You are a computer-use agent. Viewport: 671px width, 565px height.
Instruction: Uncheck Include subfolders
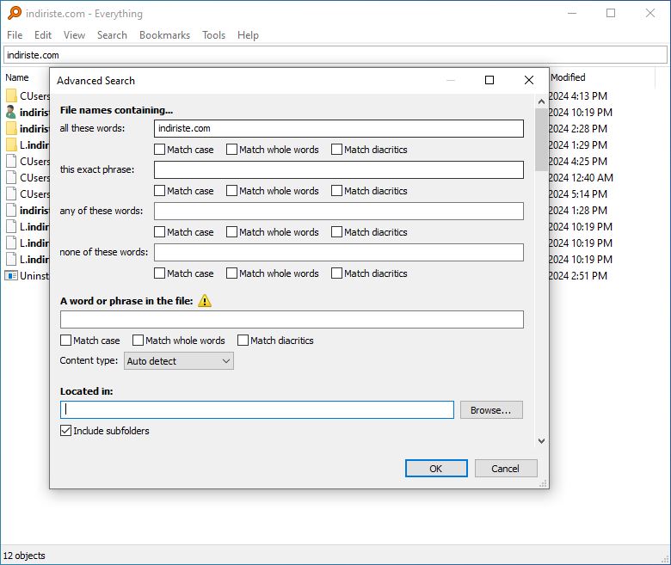(66, 430)
